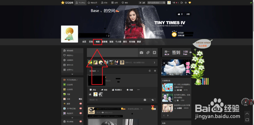The width and height of the screenshot is (254, 125).
Task: Click the small user avatar in top bar
Action: point(169,3)
